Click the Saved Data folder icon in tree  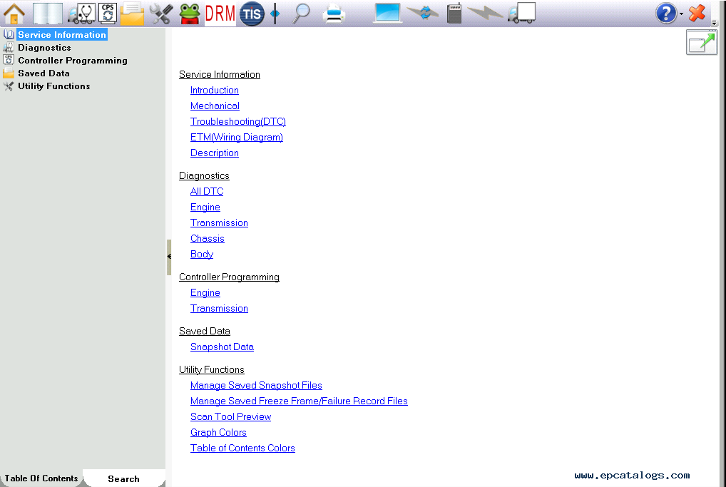(x=9, y=73)
